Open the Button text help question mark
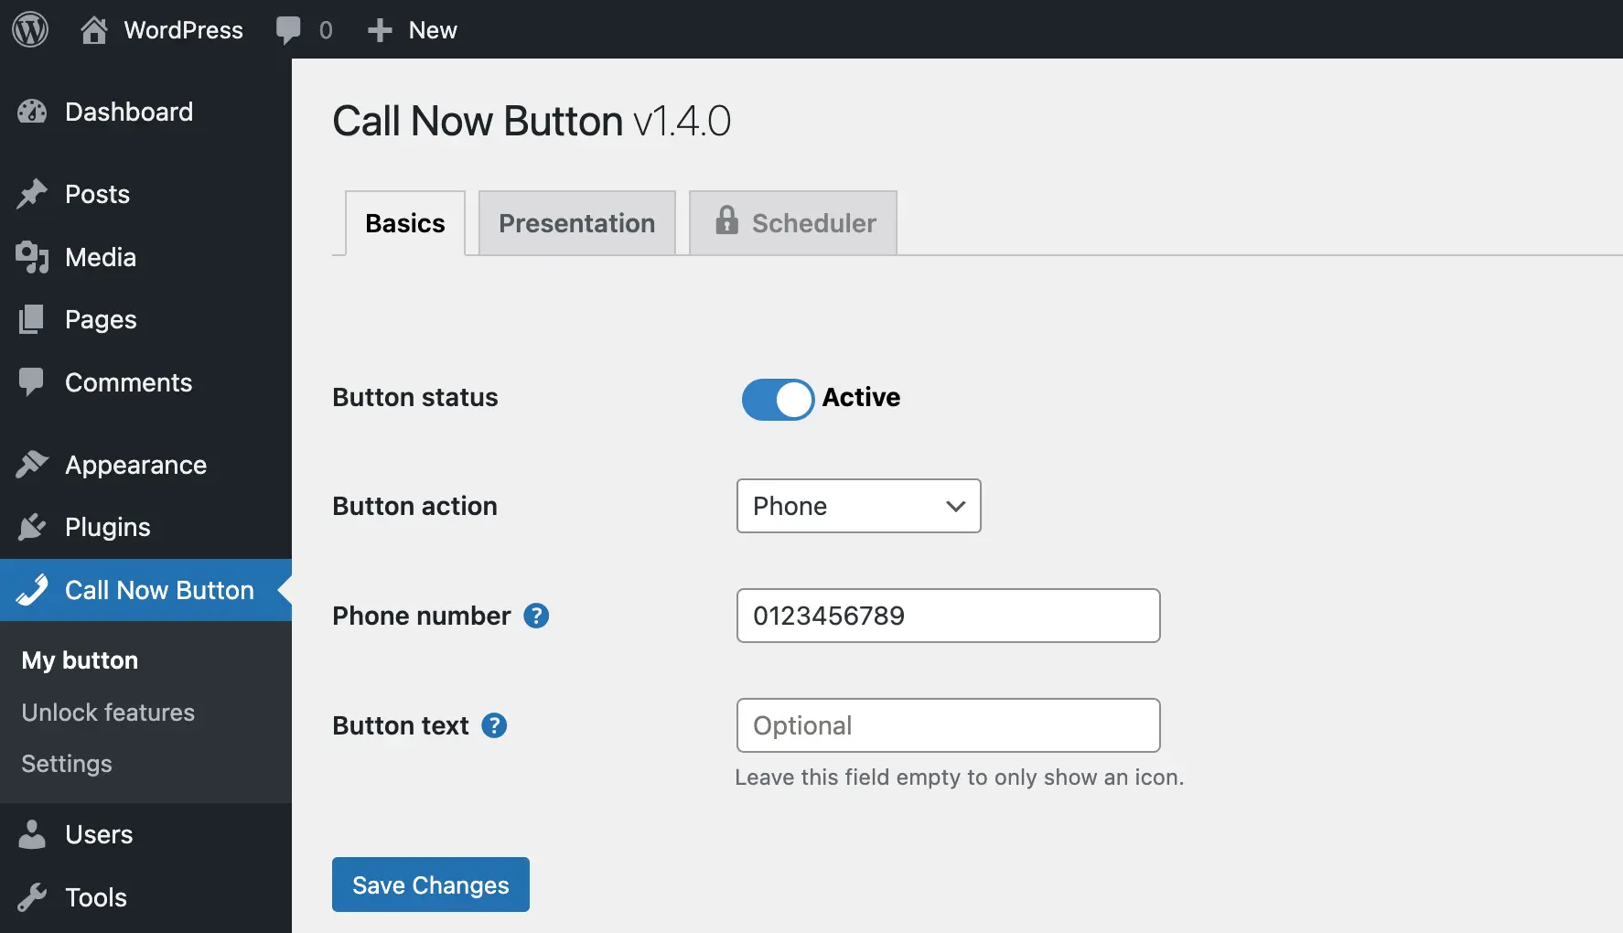Screen dimensions: 1623x933 [494, 725]
